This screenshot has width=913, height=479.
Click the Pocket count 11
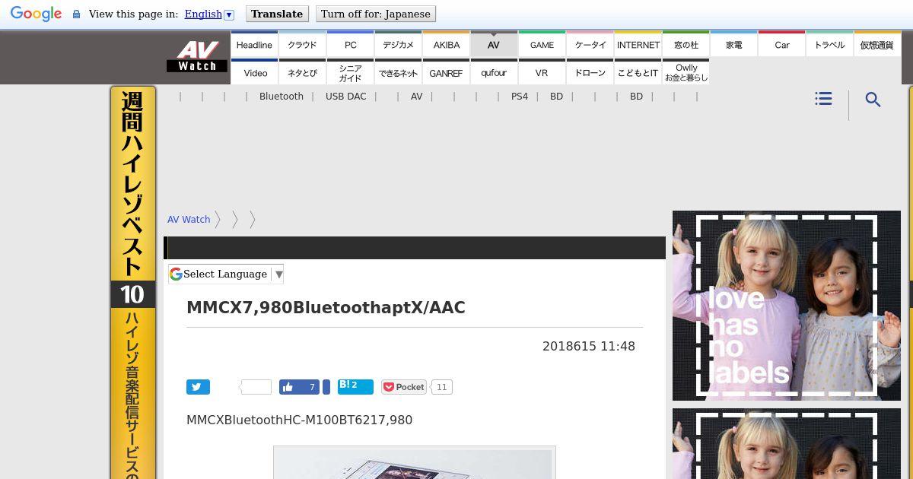[x=441, y=387]
